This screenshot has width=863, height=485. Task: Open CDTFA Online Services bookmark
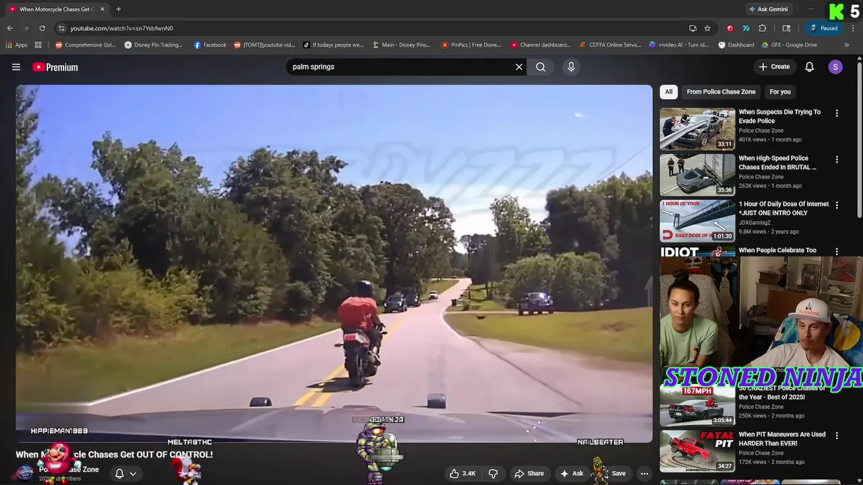[x=611, y=45]
